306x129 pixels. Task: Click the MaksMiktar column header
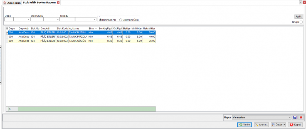[x=149, y=28]
